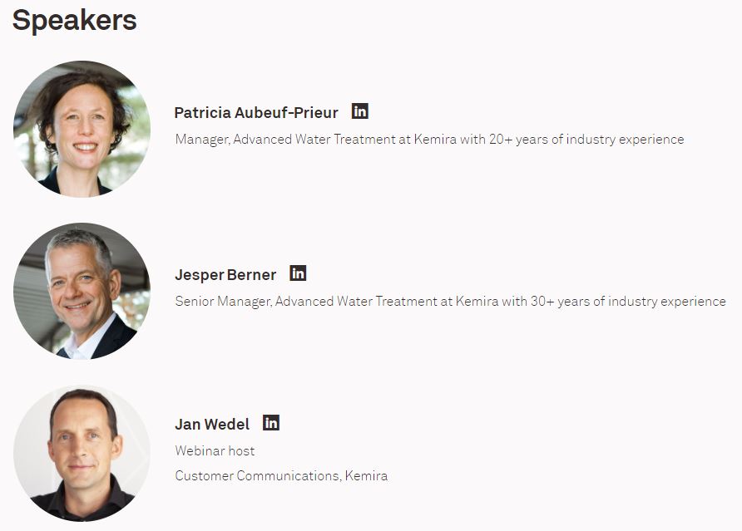Click the word "Senior" in Jesper's title
This screenshot has height=531, width=742.
point(194,302)
